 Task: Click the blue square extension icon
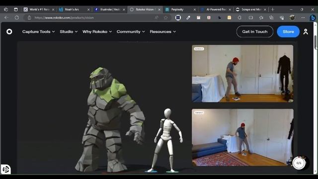coord(178,18)
